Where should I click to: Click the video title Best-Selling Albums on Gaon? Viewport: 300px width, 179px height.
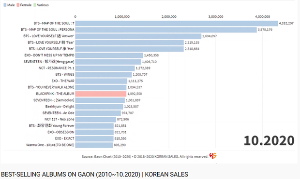pyautogui.click(x=94, y=175)
